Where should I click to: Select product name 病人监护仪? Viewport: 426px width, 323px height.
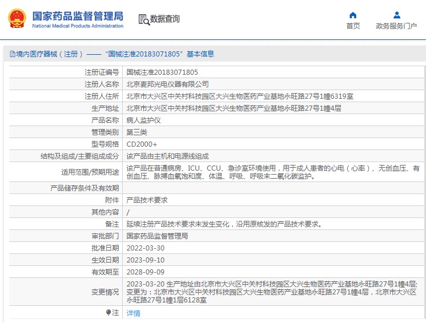click(x=144, y=120)
